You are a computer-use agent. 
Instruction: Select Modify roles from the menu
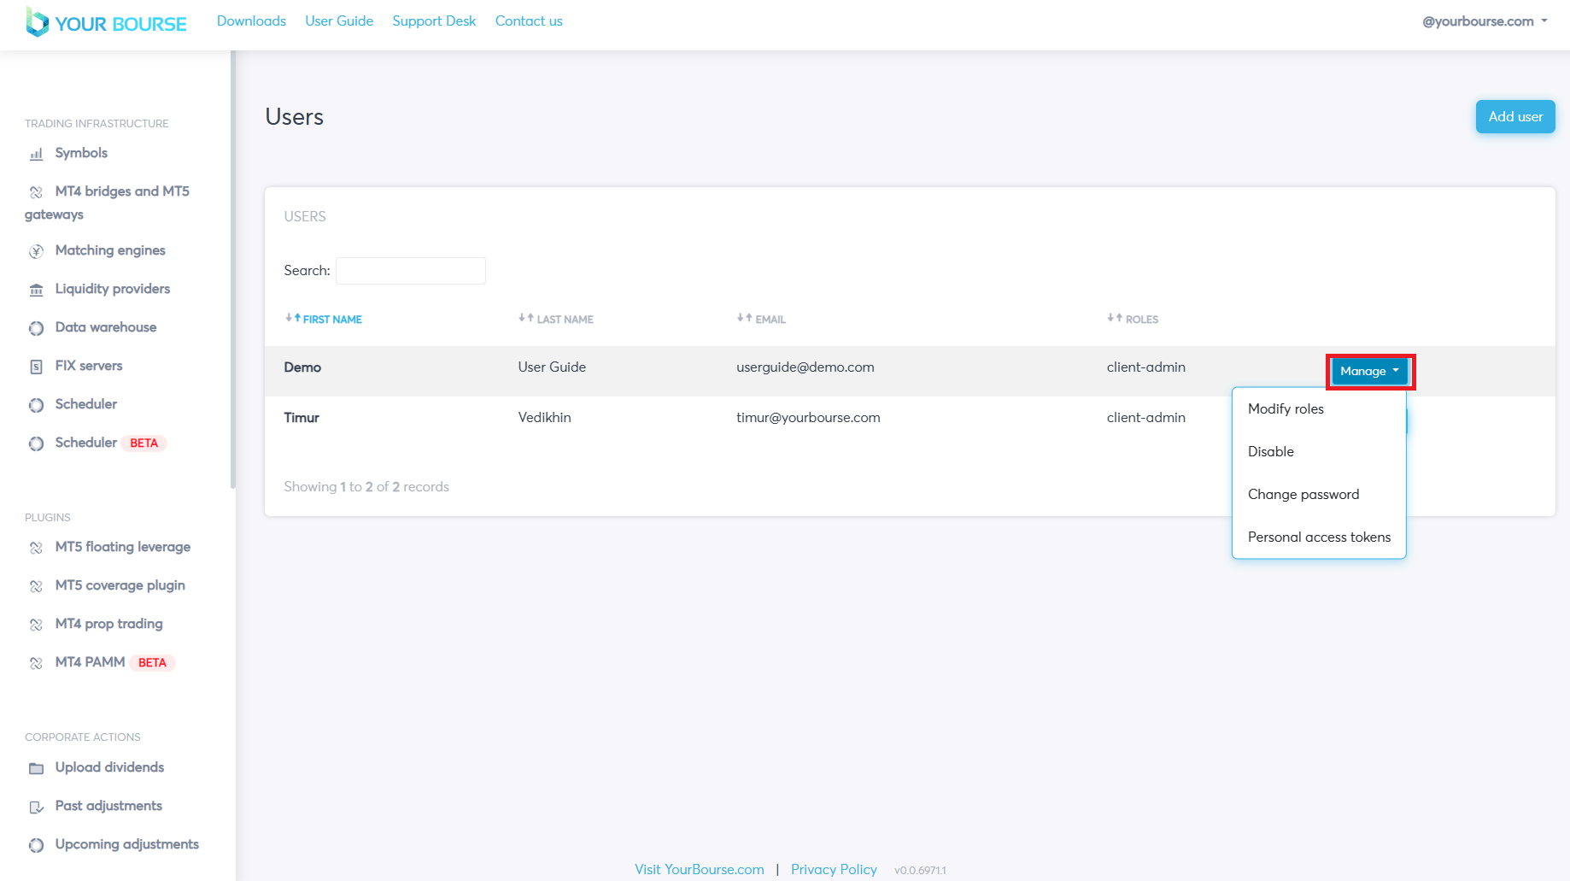(x=1286, y=408)
